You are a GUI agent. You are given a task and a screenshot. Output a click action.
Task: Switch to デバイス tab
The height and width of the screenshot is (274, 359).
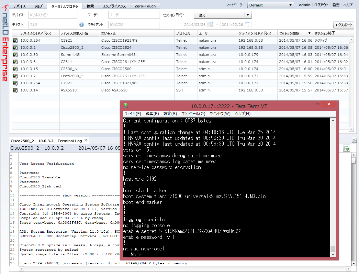[19, 6]
